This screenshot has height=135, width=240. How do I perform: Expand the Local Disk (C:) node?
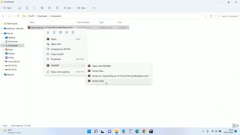[3, 61]
